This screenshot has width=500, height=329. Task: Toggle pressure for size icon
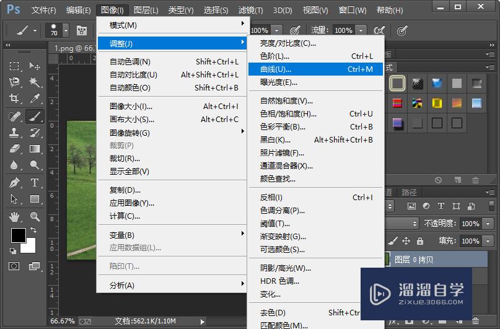(x=402, y=30)
